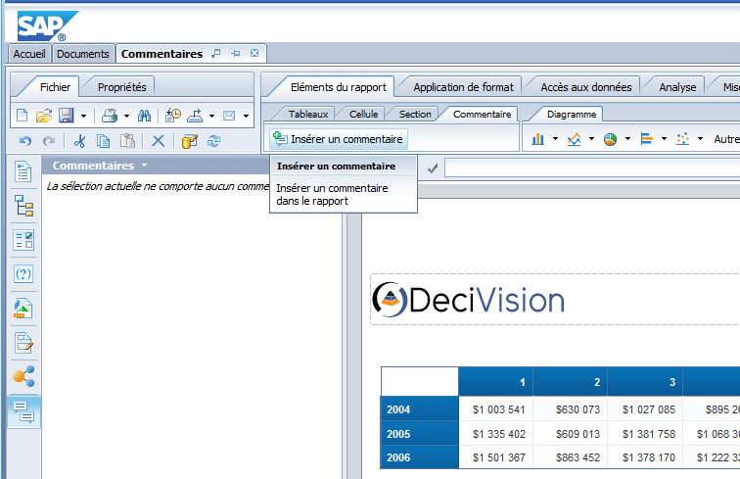Expand the bar chart type dropdown
The image size is (740, 479).
pyautogui.click(x=555, y=139)
